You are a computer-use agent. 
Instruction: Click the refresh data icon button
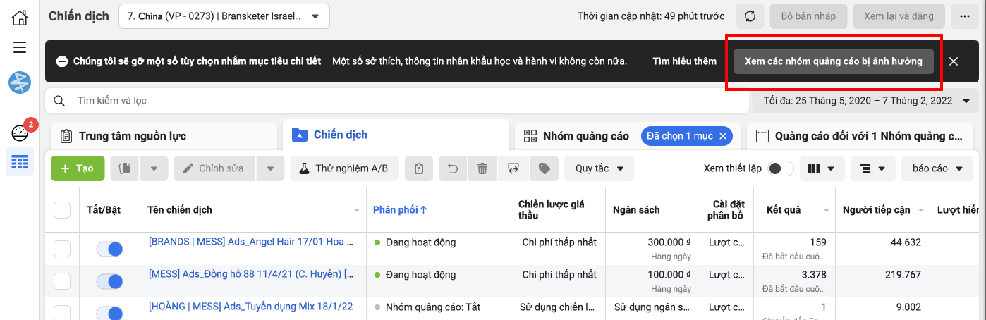pos(750,16)
